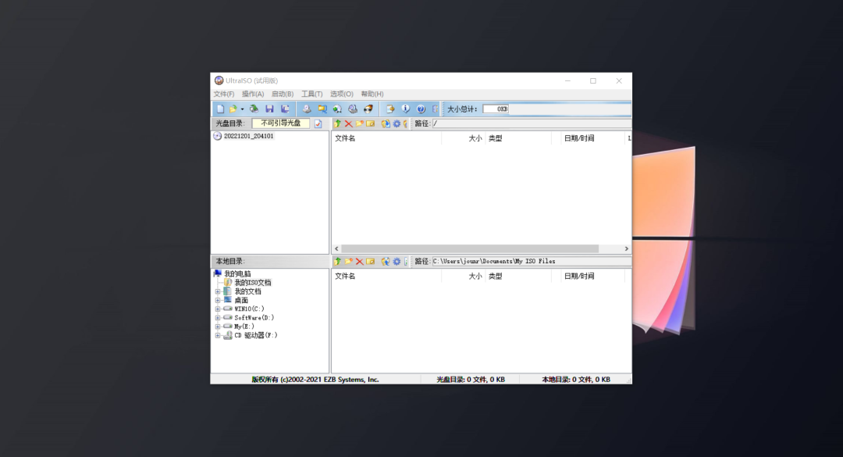Sort local pane by 日期/时间 column

579,276
